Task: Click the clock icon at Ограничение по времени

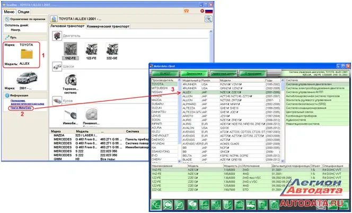Action: click(x=7, y=19)
